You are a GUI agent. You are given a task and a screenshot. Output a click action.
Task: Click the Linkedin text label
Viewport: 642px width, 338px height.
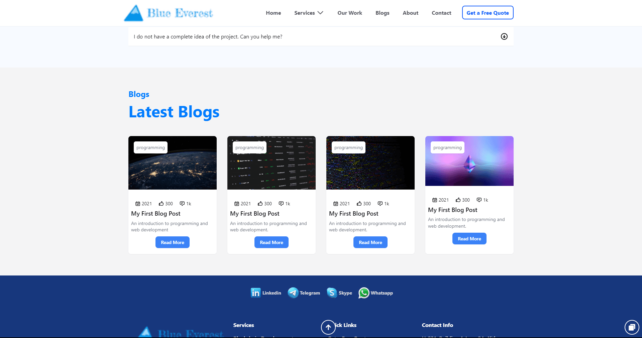[x=272, y=293]
